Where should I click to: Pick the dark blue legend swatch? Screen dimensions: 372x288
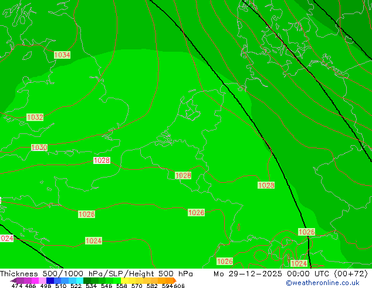click(50, 280)
